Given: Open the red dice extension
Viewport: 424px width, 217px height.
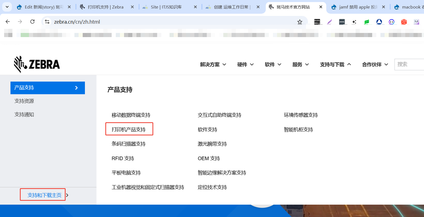Looking at the screenshot, I should (404, 22).
